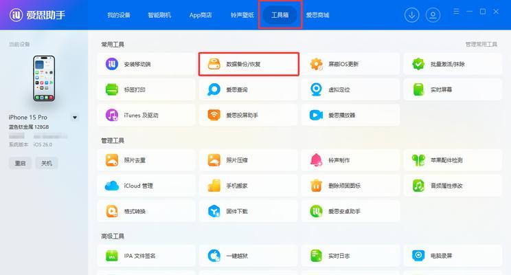Image resolution: width=511 pixels, height=275 pixels.
Task: Open the 实时日志 icon
Action: pos(316,256)
